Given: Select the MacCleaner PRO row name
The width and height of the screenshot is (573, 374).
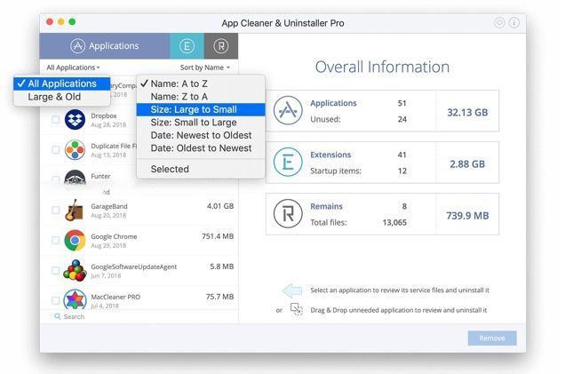Looking at the screenshot, I should click(115, 297).
